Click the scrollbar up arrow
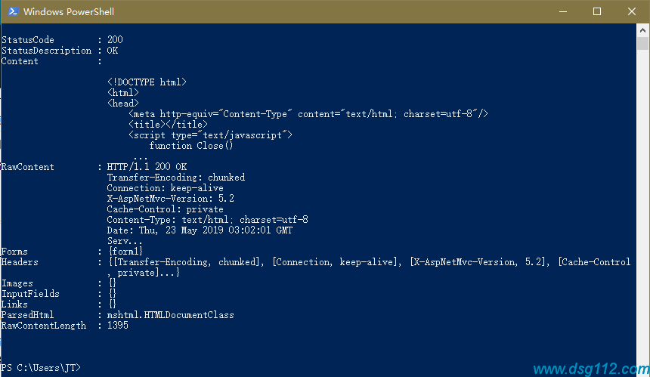The height and width of the screenshot is (377, 650). (642, 30)
